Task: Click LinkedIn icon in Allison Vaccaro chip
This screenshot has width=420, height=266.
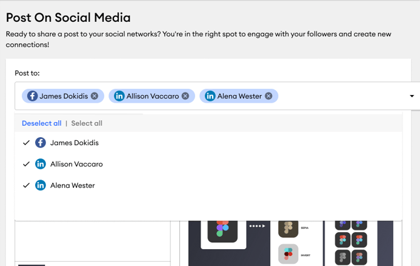Action: click(x=119, y=96)
